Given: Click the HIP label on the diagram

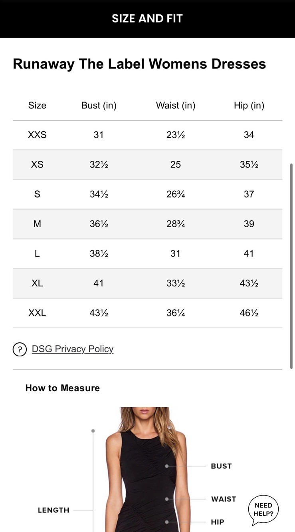Looking at the screenshot, I should pos(218,522).
